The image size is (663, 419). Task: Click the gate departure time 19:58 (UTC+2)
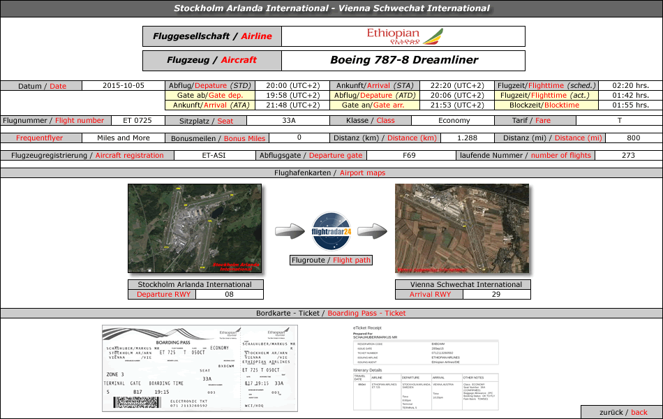pyautogui.click(x=293, y=95)
